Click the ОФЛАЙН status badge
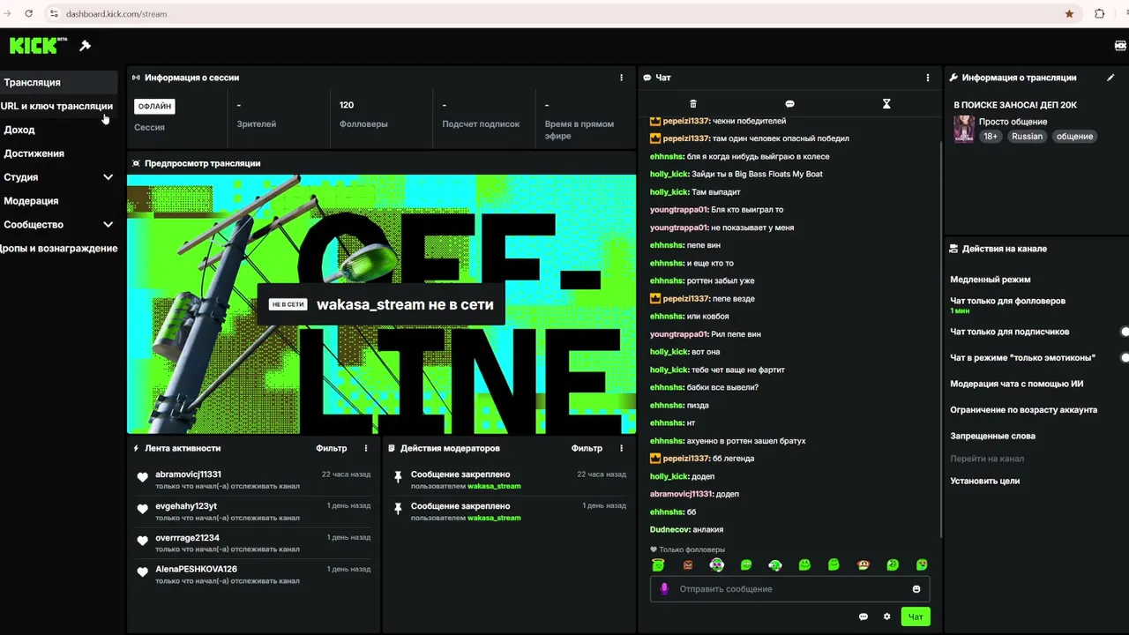 coord(154,106)
